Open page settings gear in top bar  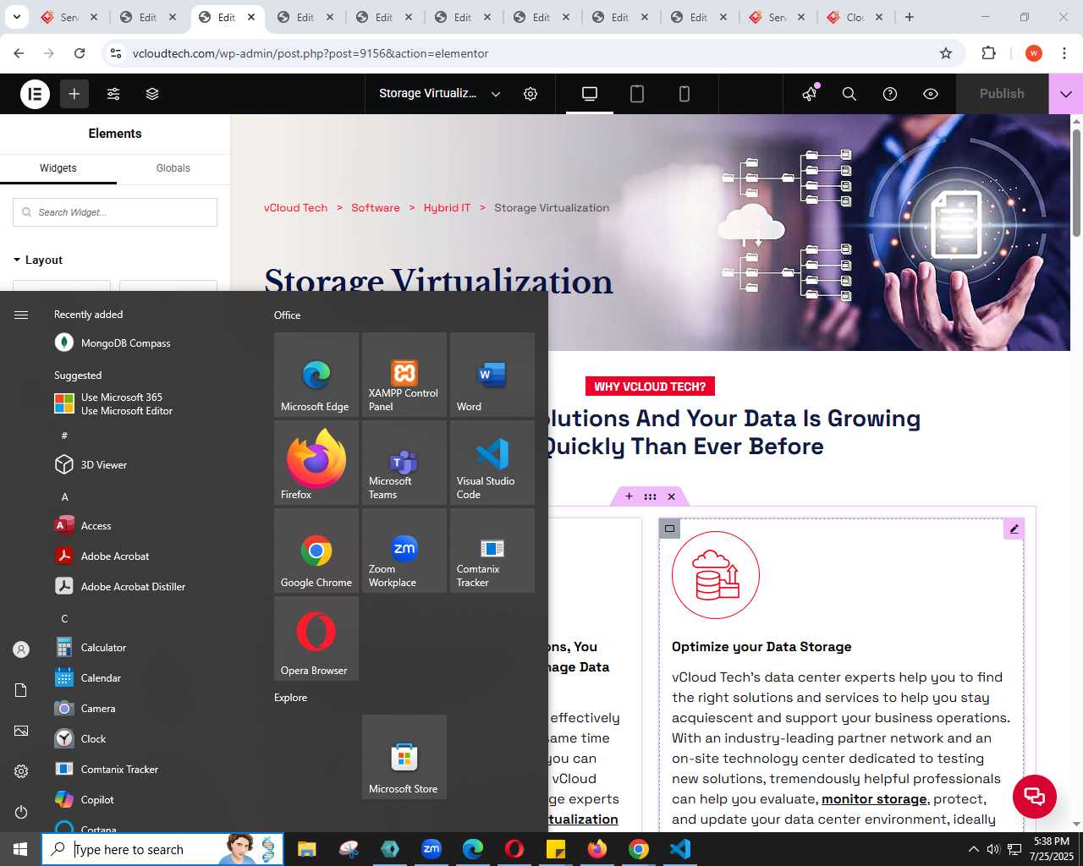tap(531, 94)
